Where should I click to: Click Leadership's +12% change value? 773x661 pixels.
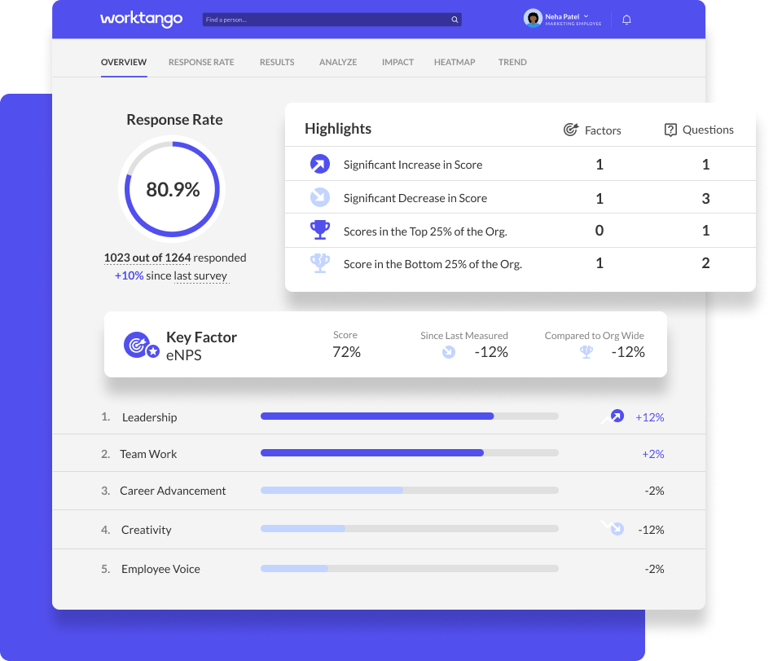(650, 417)
